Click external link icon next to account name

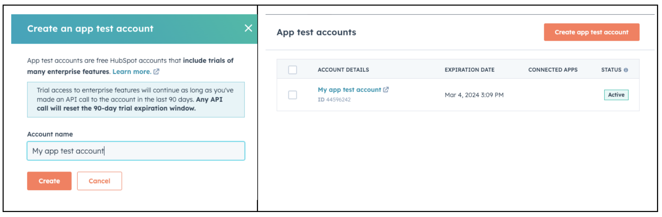(x=386, y=90)
